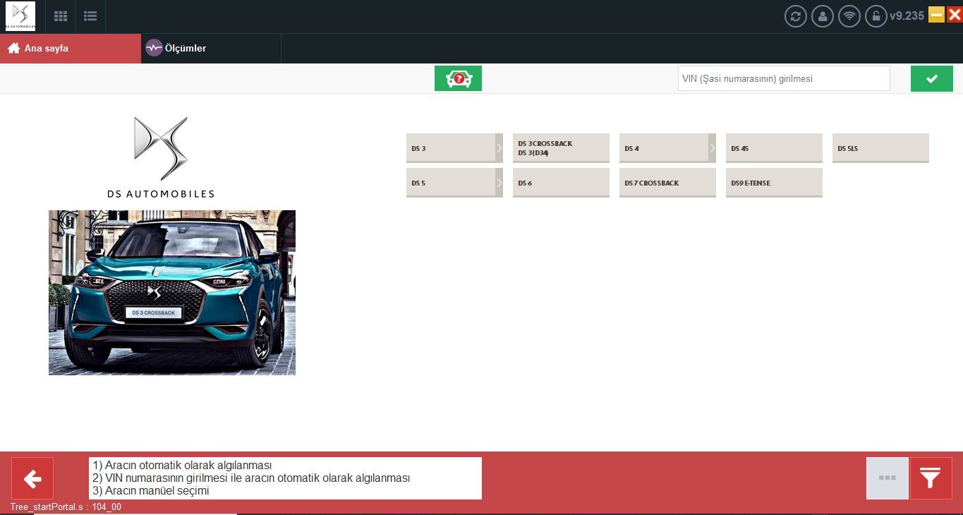963x515 pixels.
Task: Click the padlock icon
Action: [x=876, y=16]
